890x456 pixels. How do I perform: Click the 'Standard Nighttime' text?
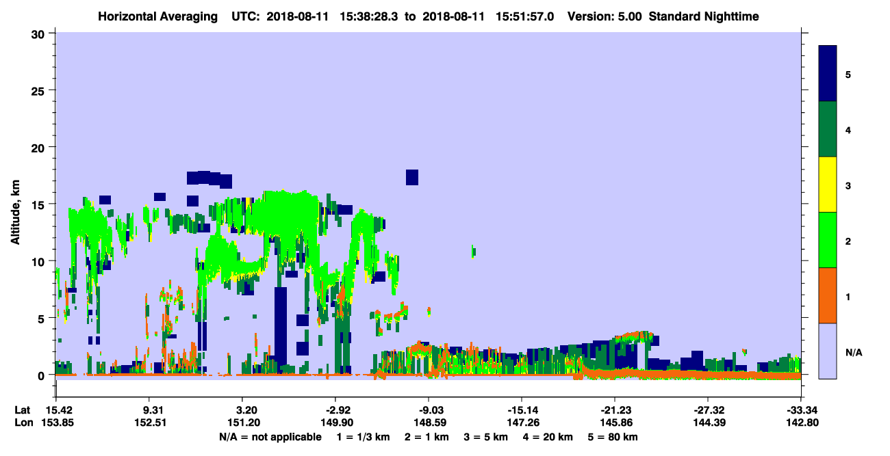pyautogui.click(x=704, y=16)
